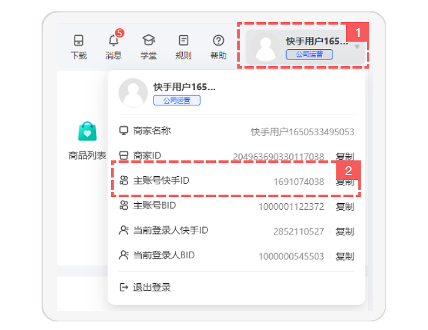
Task: Click the 商品列表 shopping bag icon
Action: click(87, 131)
